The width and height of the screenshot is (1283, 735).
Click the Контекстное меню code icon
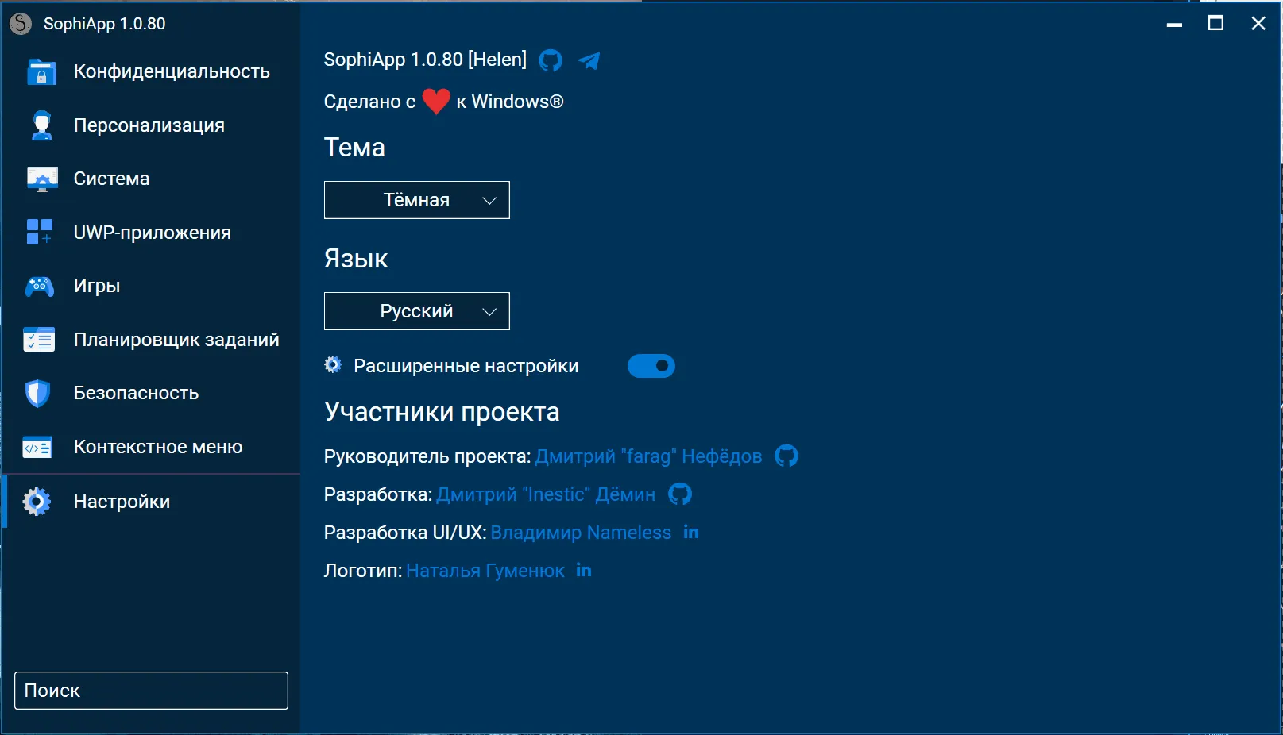37,448
